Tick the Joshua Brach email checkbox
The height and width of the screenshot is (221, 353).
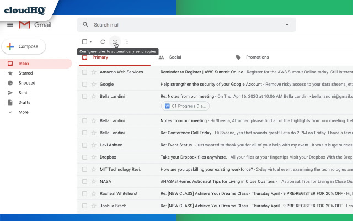click(x=84, y=206)
